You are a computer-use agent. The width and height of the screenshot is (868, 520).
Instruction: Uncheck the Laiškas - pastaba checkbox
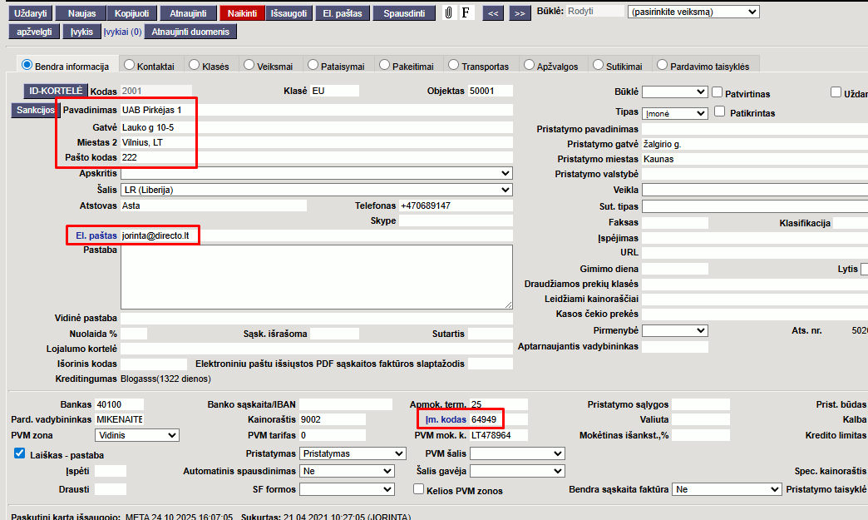(20, 453)
